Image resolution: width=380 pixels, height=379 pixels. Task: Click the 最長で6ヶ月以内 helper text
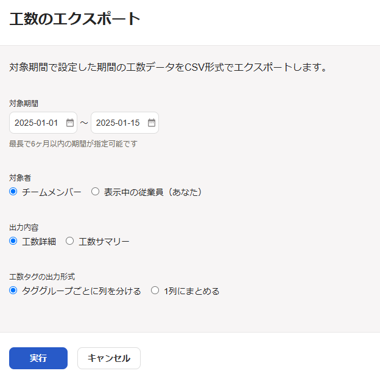click(x=73, y=144)
